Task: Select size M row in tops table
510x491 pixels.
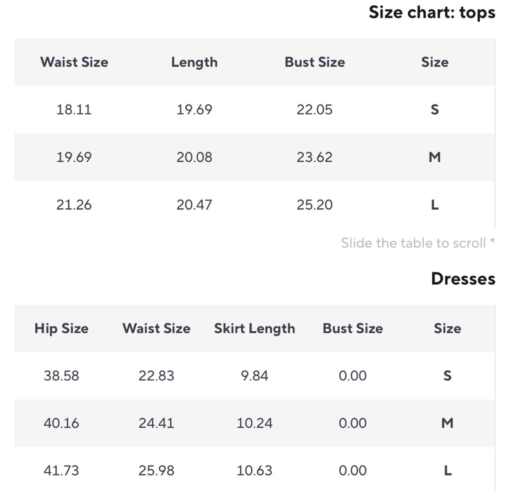Action: (255, 157)
